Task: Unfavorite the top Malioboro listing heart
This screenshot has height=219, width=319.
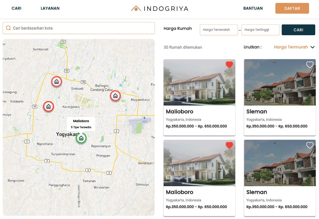Action: [x=229, y=65]
